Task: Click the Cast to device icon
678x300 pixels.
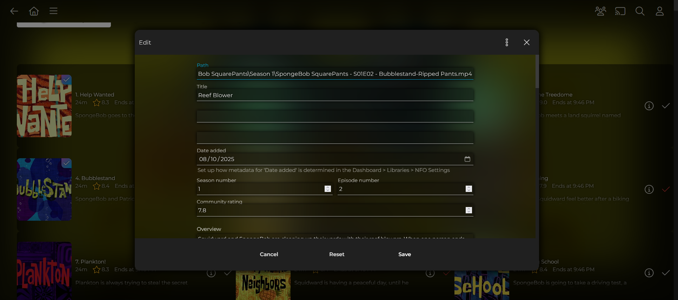Action: click(x=620, y=11)
